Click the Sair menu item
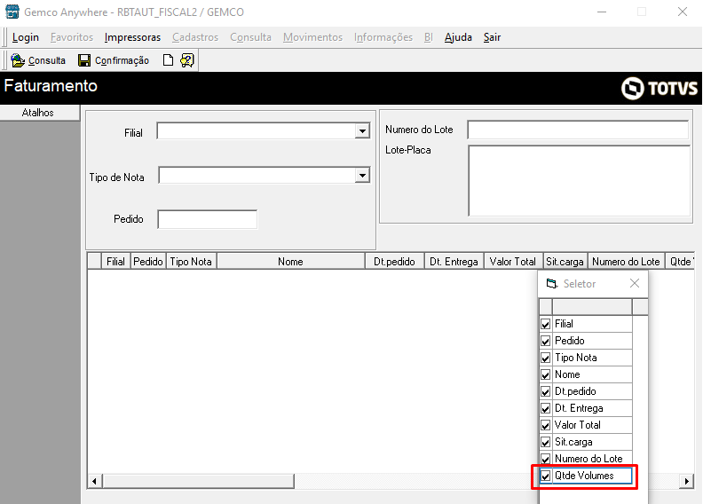Screen dimensions: 703x504 click(x=492, y=37)
